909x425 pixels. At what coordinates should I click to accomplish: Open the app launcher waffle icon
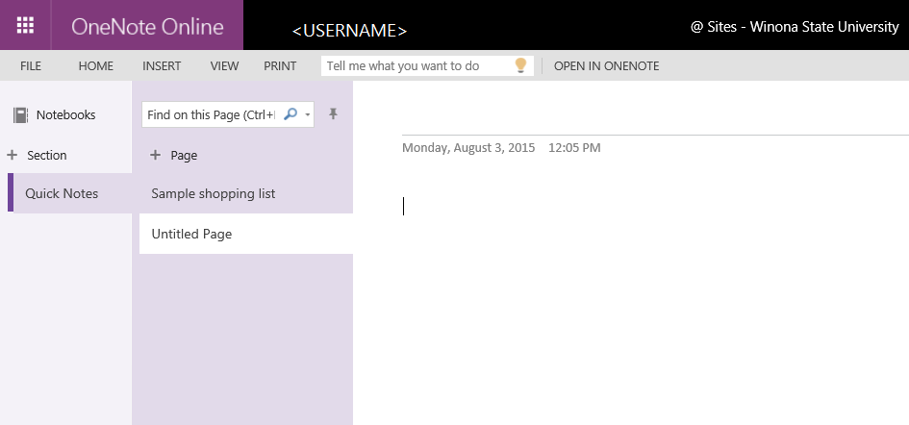coord(25,25)
